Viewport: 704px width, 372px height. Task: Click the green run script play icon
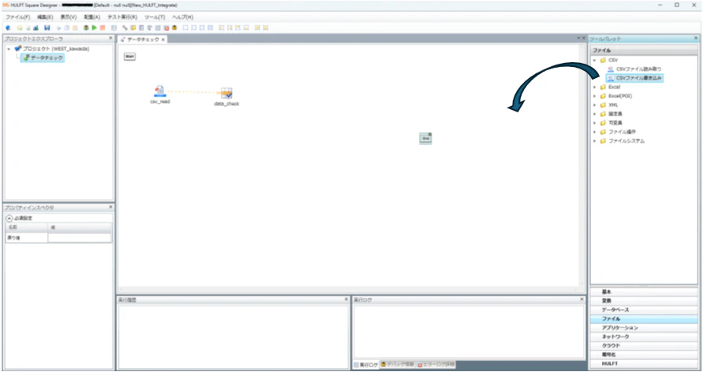(94, 28)
